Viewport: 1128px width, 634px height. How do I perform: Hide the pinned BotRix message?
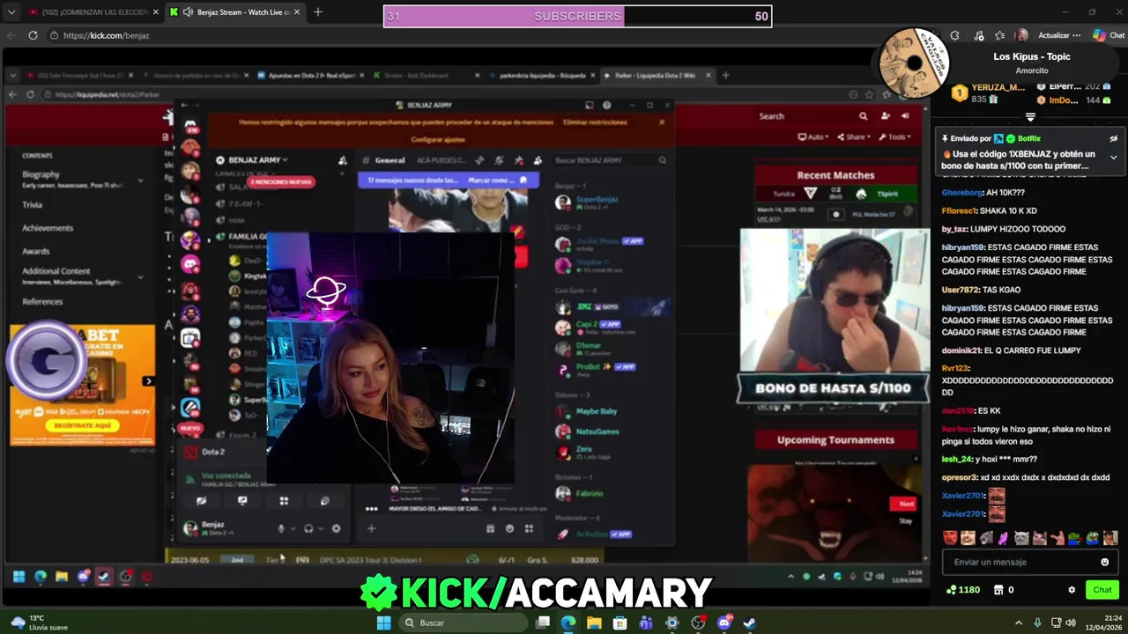tap(1113, 138)
